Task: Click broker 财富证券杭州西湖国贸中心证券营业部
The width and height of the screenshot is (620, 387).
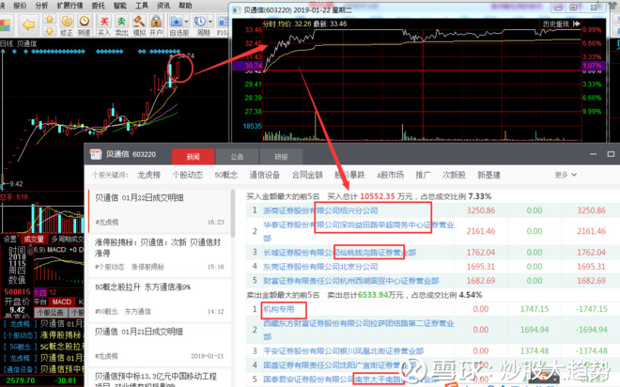Action: point(351,281)
